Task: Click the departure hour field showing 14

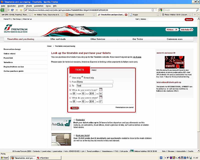Action: (101, 93)
